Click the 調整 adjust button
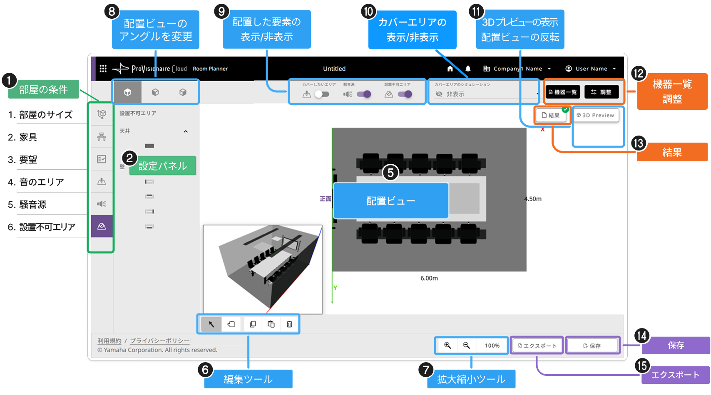 point(602,92)
